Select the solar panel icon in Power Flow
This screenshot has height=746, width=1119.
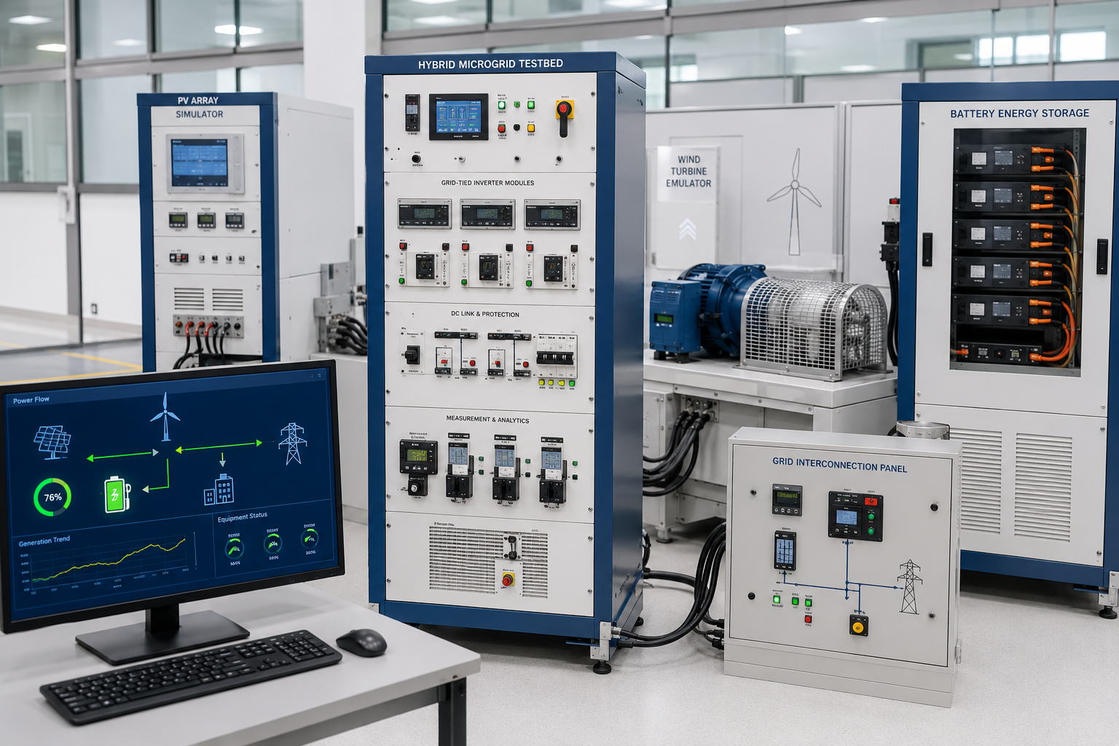click(52, 443)
